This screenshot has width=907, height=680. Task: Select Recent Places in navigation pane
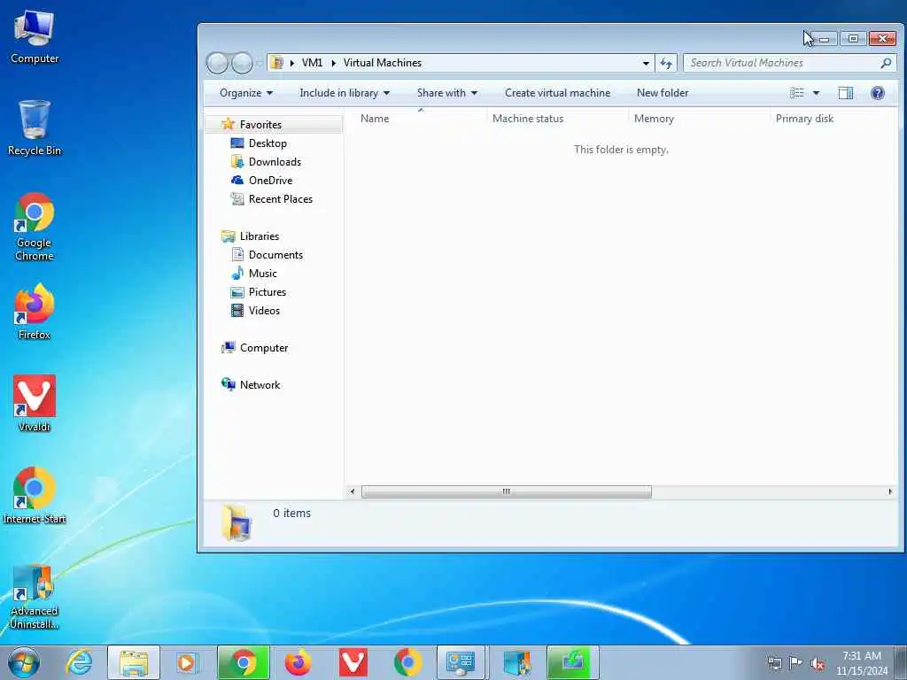[x=281, y=199]
